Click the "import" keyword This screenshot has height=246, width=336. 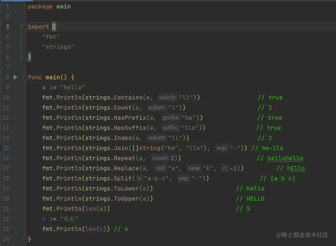(x=38, y=27)
